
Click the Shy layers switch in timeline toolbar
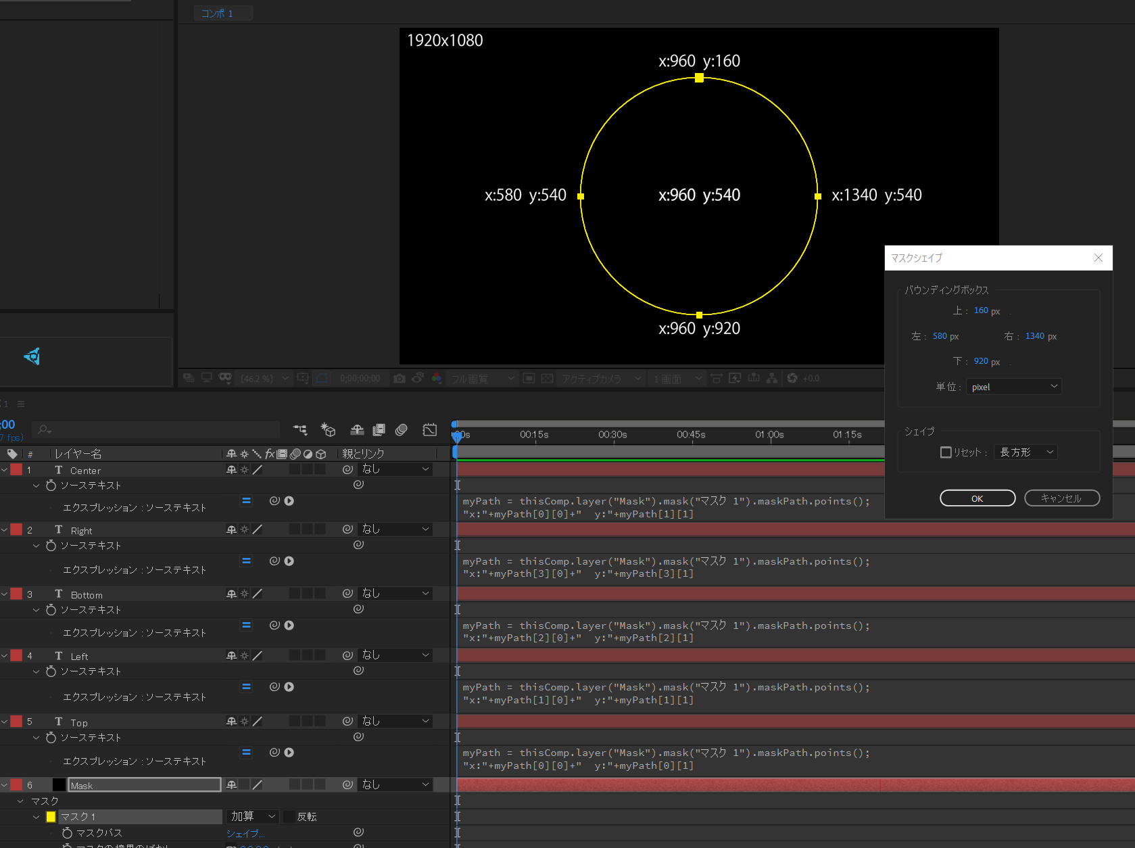click(x=357, y=429)
